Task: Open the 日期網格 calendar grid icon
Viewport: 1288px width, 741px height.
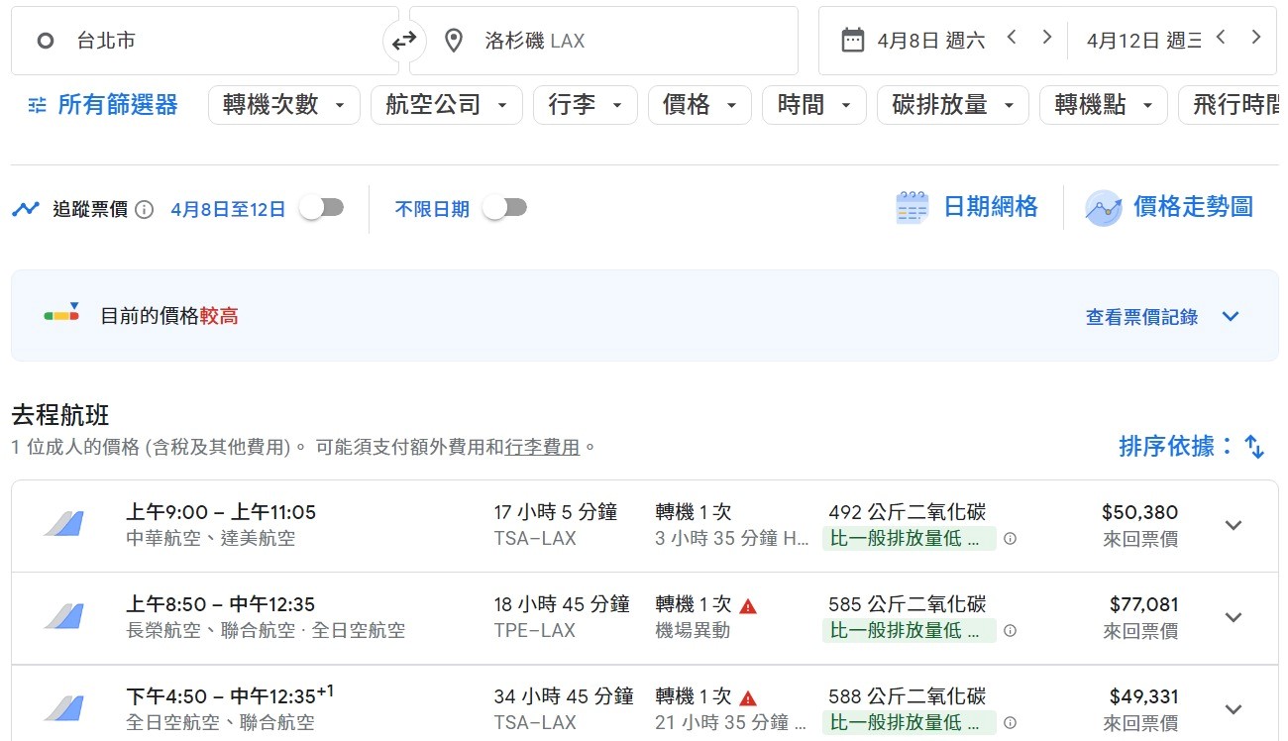Action: pyautogui.click(x=912, y=208)
